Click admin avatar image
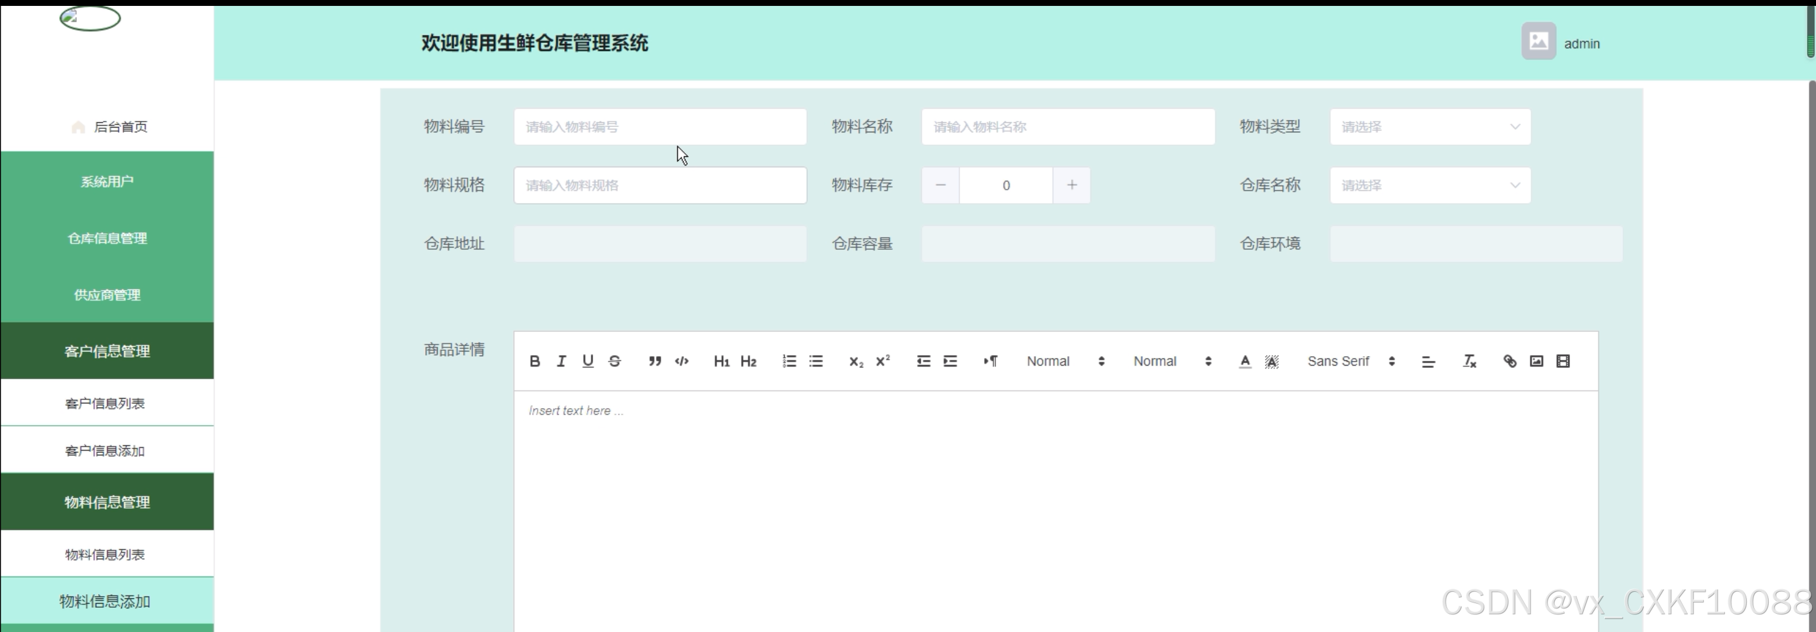 (x=1538, y=41)
